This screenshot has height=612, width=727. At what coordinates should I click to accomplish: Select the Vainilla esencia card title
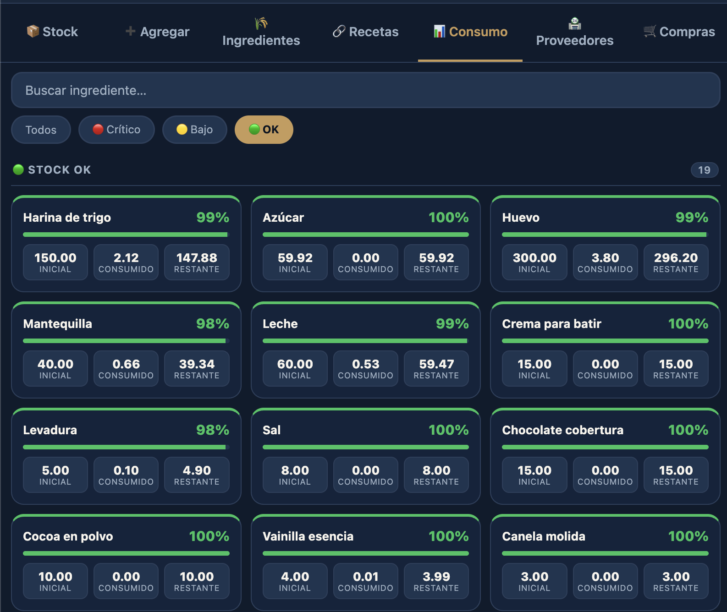pyautogui.click(x=308, y=536)
